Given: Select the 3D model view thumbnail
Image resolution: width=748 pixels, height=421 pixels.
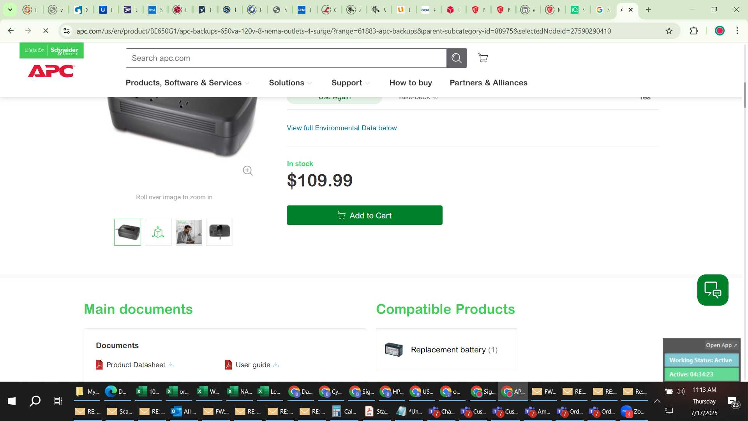Looking at the screenshot, I should tap(158, 232).
